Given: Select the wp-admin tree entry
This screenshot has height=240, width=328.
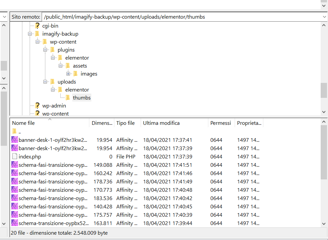Looking at the screenshot, I should (x=54, y=106).
